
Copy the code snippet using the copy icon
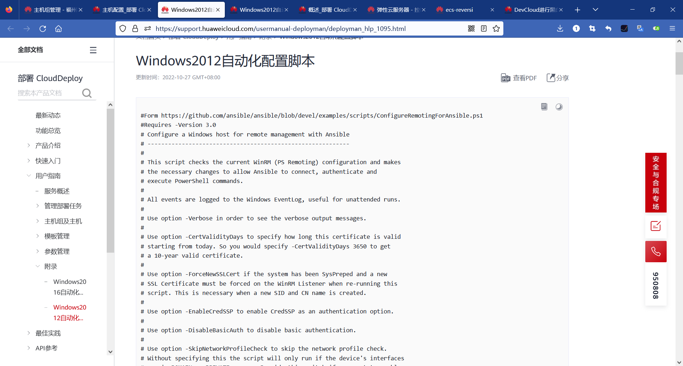click(544, 107)
